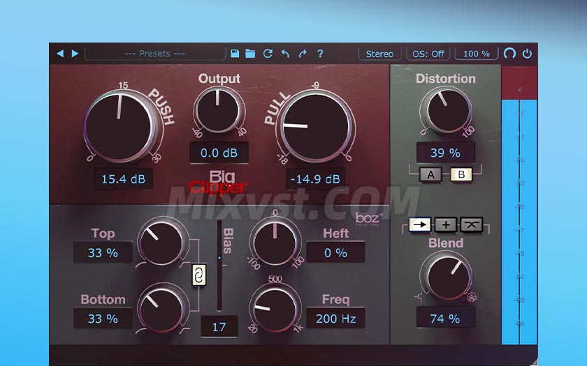This screenshot has height=366, width=587.
Task: Redo the change using the redo arrow
Action: click(x=302, y=54)
